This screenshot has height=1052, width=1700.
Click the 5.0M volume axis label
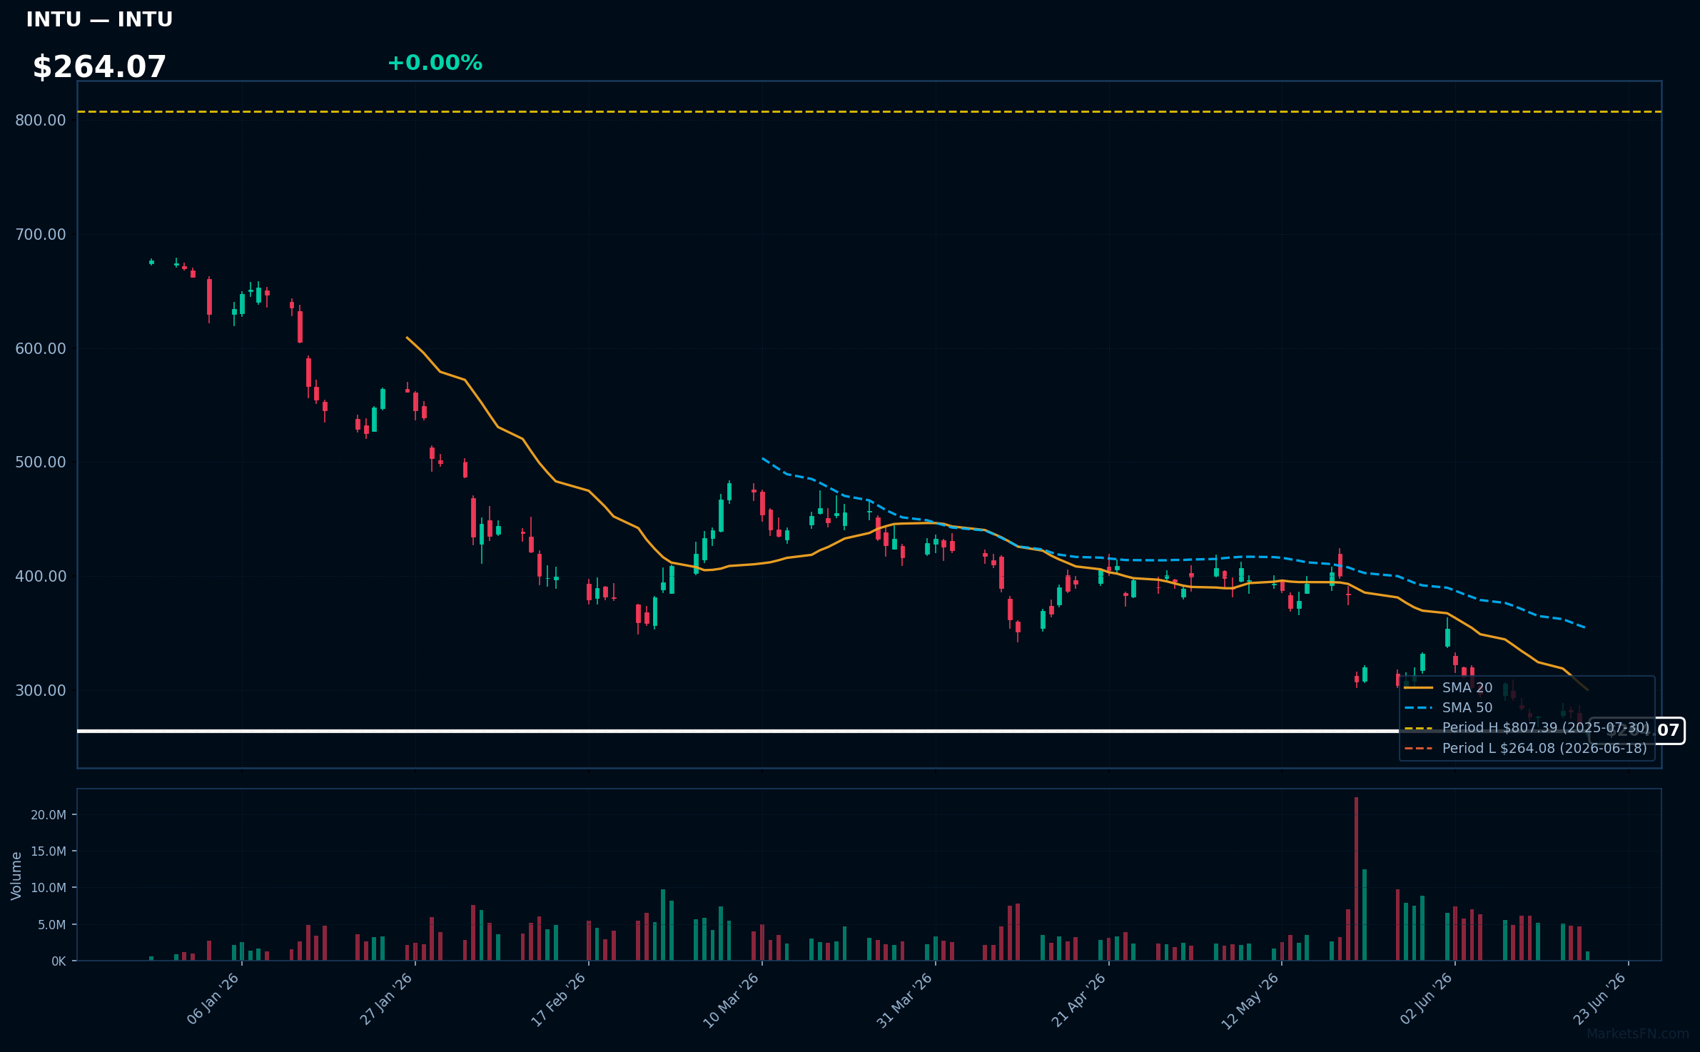[52, 925]
